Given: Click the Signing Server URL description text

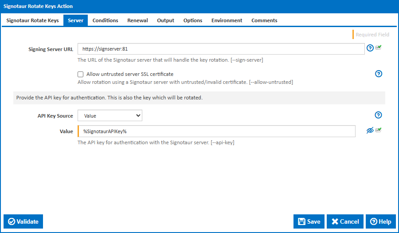Looking at the screenshot, I should pyautogui.click(x=170, y=60).
